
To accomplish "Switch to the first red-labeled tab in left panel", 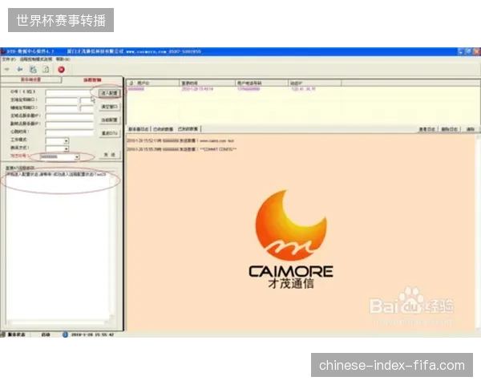I will tap(30, 80).
